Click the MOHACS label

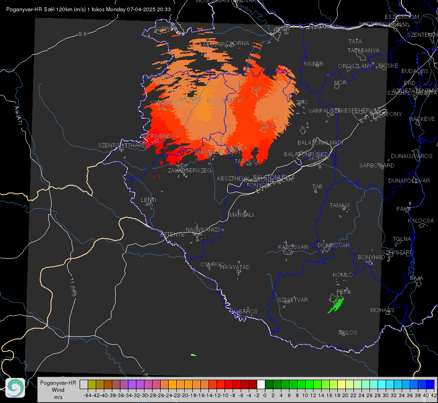383,310
